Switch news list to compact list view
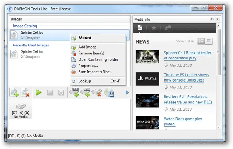Image resolution: width=233 pixels, height=149 pixels. coord(209,41)
